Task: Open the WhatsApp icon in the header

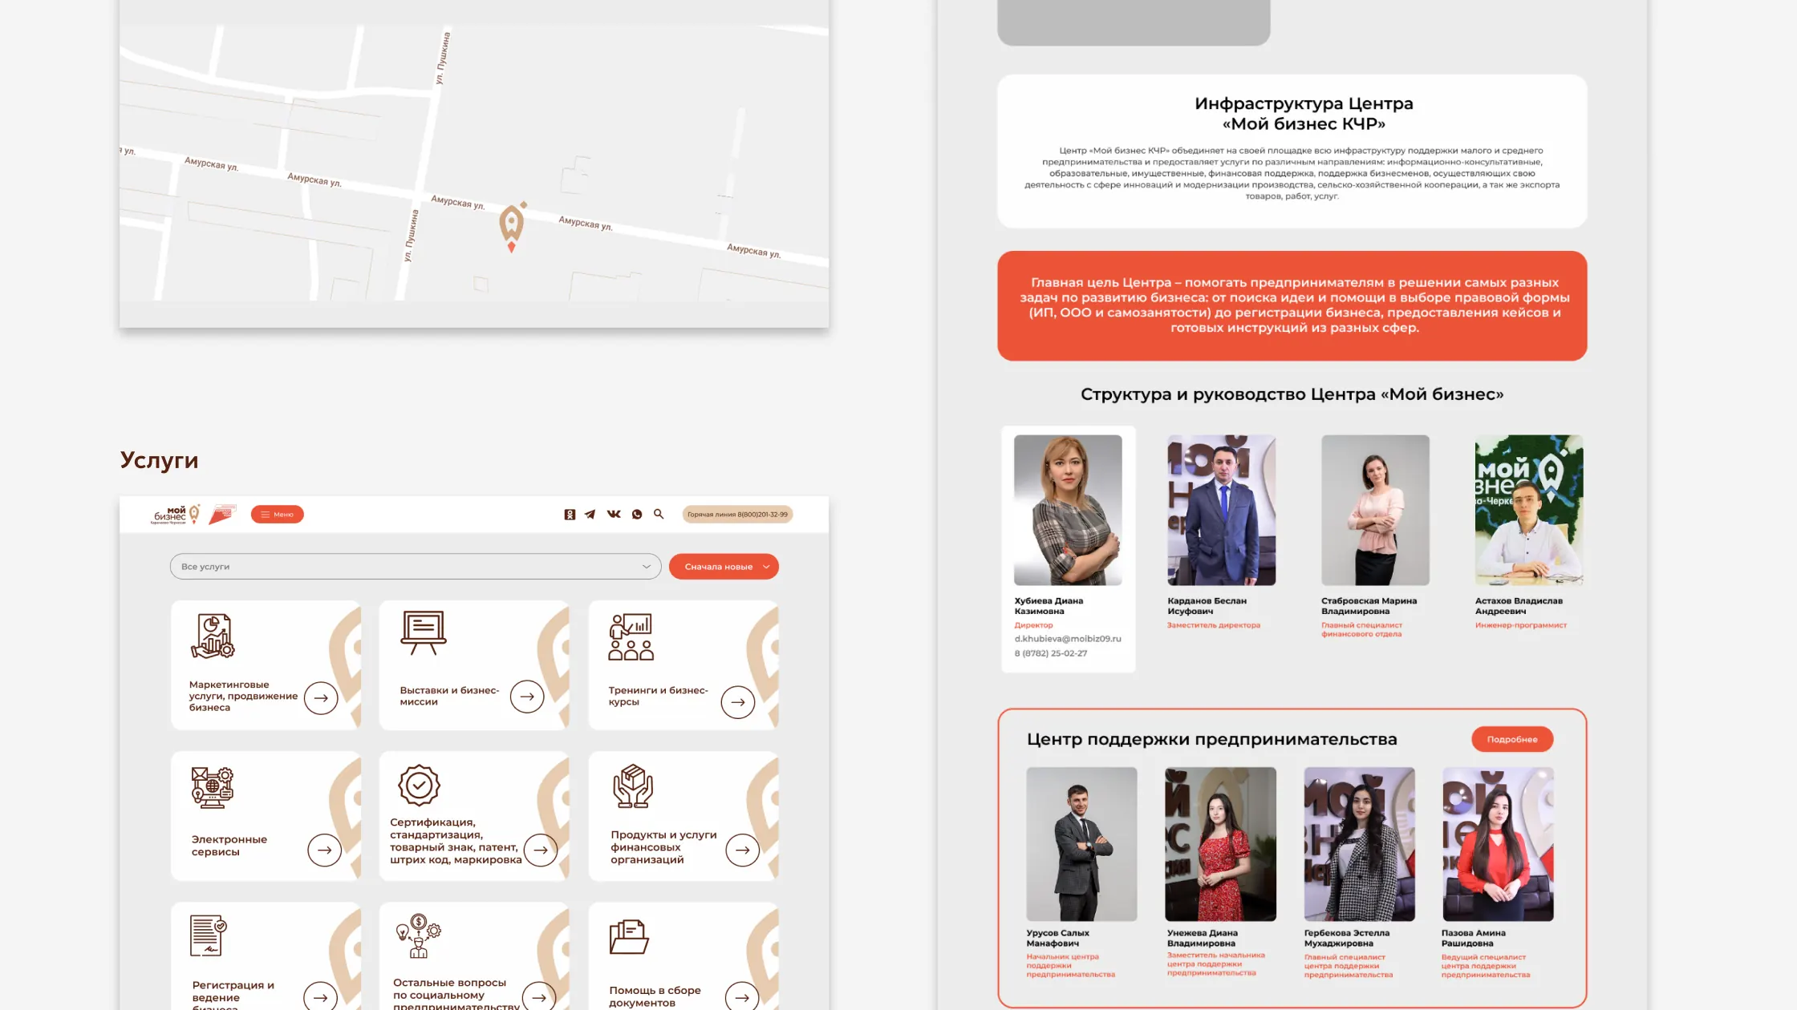Action: pyautogui.click(x=637, y=515)
